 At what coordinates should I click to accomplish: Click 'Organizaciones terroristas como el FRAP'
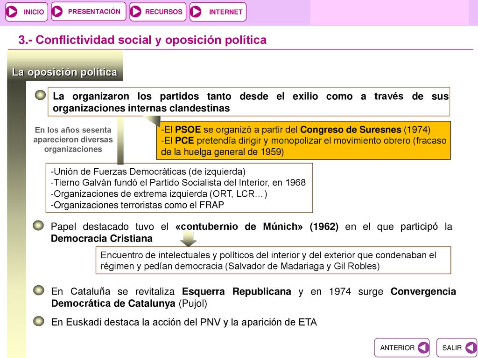point(137,205)
